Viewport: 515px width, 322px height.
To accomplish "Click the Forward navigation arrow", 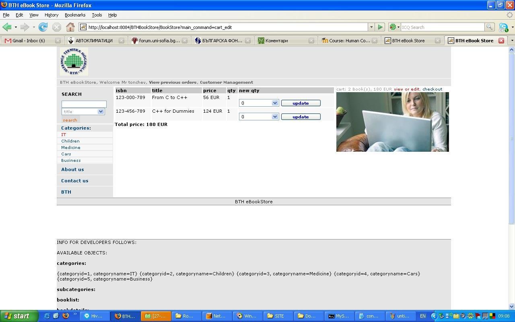I will coord(24,27).
